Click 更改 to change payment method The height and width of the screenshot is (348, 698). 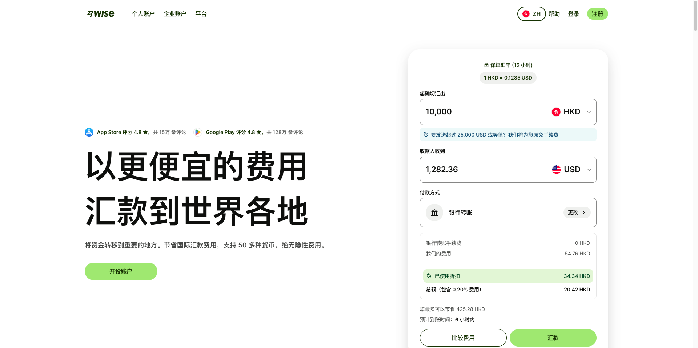(577, 213)
